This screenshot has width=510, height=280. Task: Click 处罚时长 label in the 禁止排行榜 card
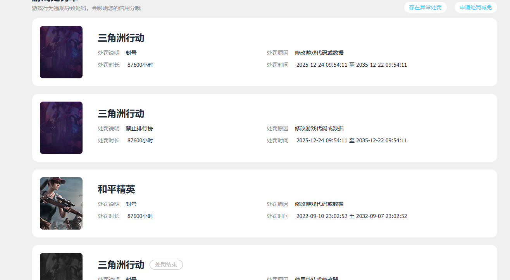coord(109,140)
